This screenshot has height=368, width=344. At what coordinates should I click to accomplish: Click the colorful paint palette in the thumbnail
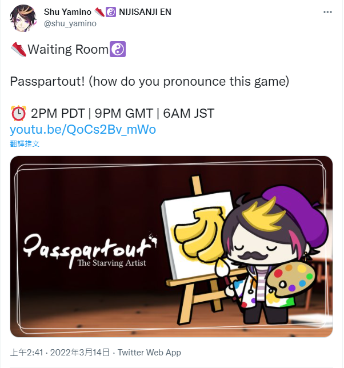coord(291,280)
